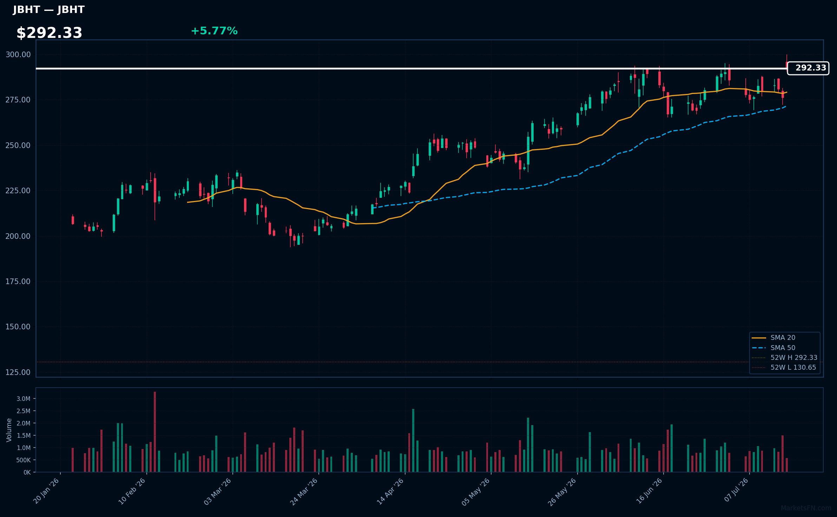Click the 07 Jul '26 date label
Screen dimensions: 837x517
tap(736, 490)
